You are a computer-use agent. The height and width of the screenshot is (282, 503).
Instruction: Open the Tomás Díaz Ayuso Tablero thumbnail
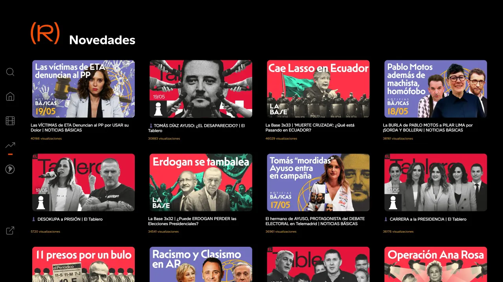tap(201, 89)
